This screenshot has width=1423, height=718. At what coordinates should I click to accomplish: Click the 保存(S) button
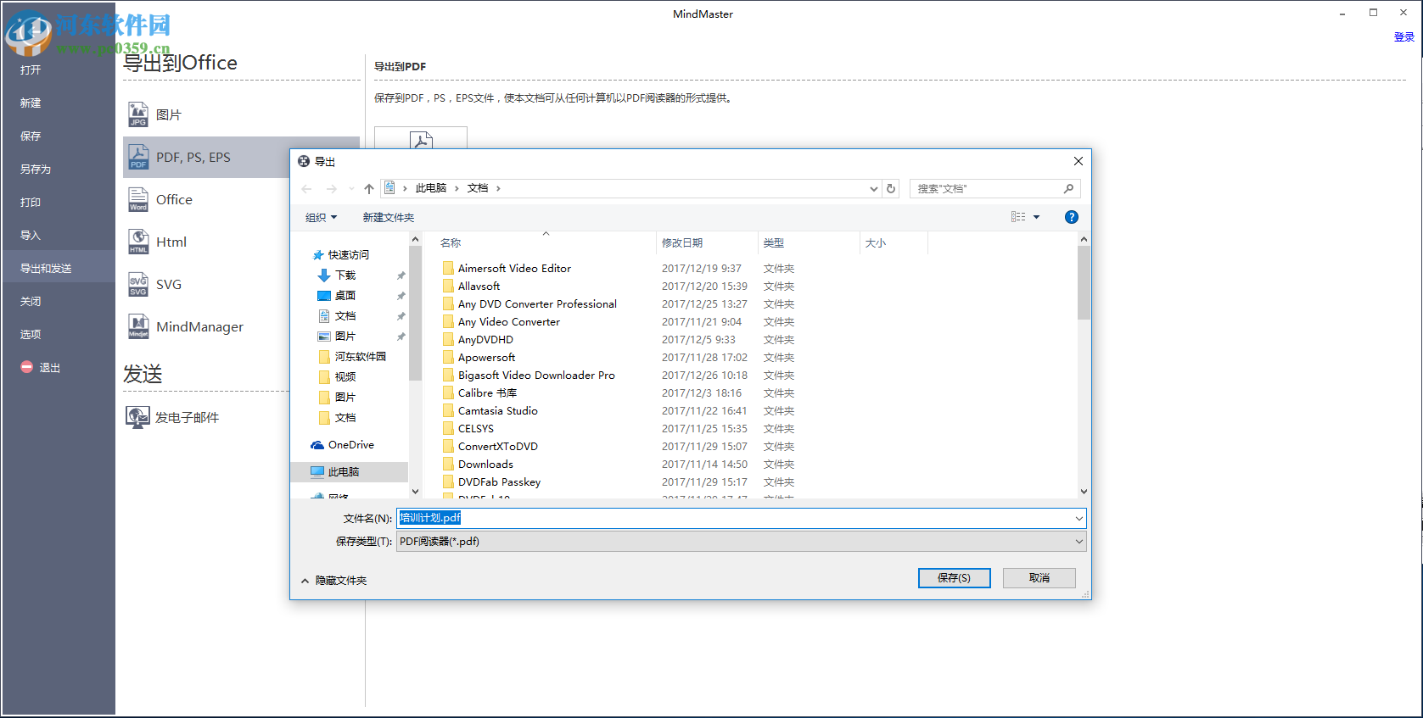click(954, 577)
